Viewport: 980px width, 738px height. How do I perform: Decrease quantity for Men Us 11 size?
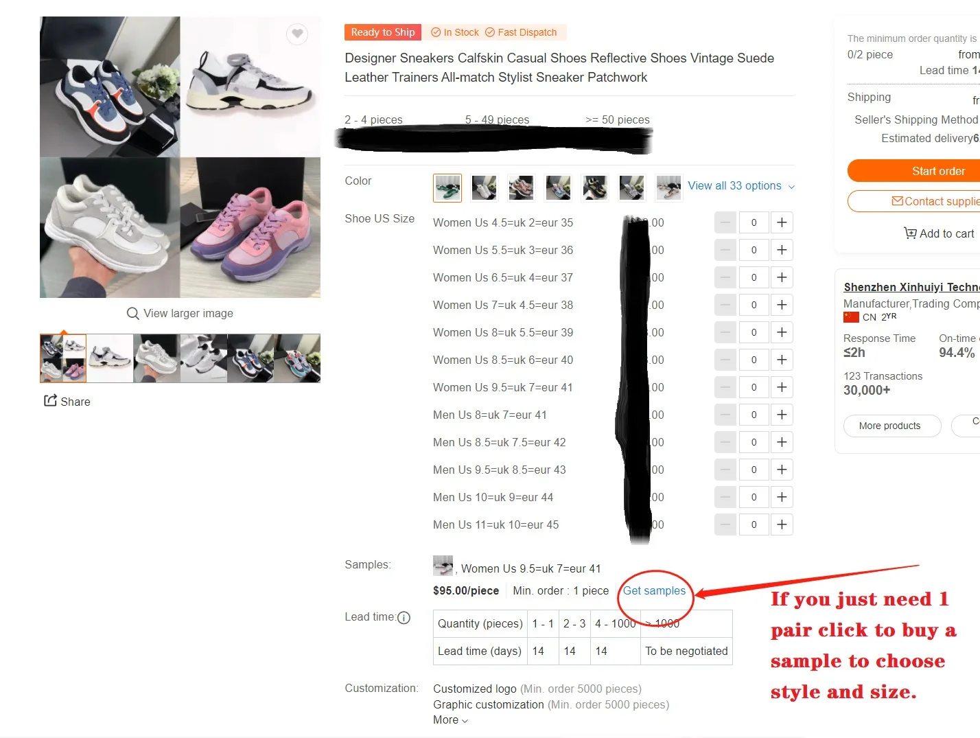725,524
